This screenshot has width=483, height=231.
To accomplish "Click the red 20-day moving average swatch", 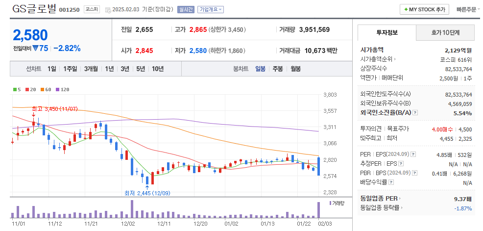I will (27, 90).
